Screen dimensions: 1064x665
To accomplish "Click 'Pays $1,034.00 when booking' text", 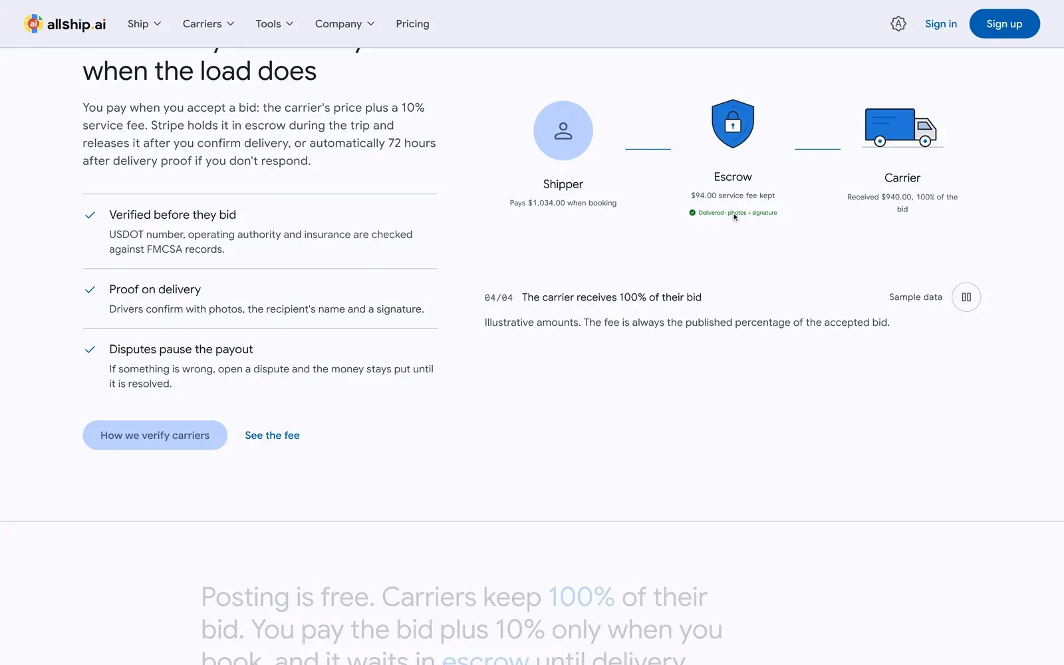I will pos(563,203).
